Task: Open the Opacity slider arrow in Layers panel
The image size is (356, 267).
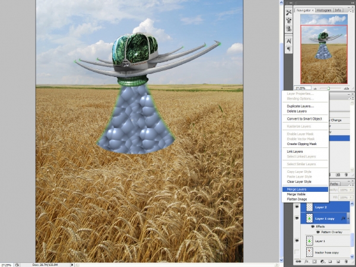Action: [351, 190]
